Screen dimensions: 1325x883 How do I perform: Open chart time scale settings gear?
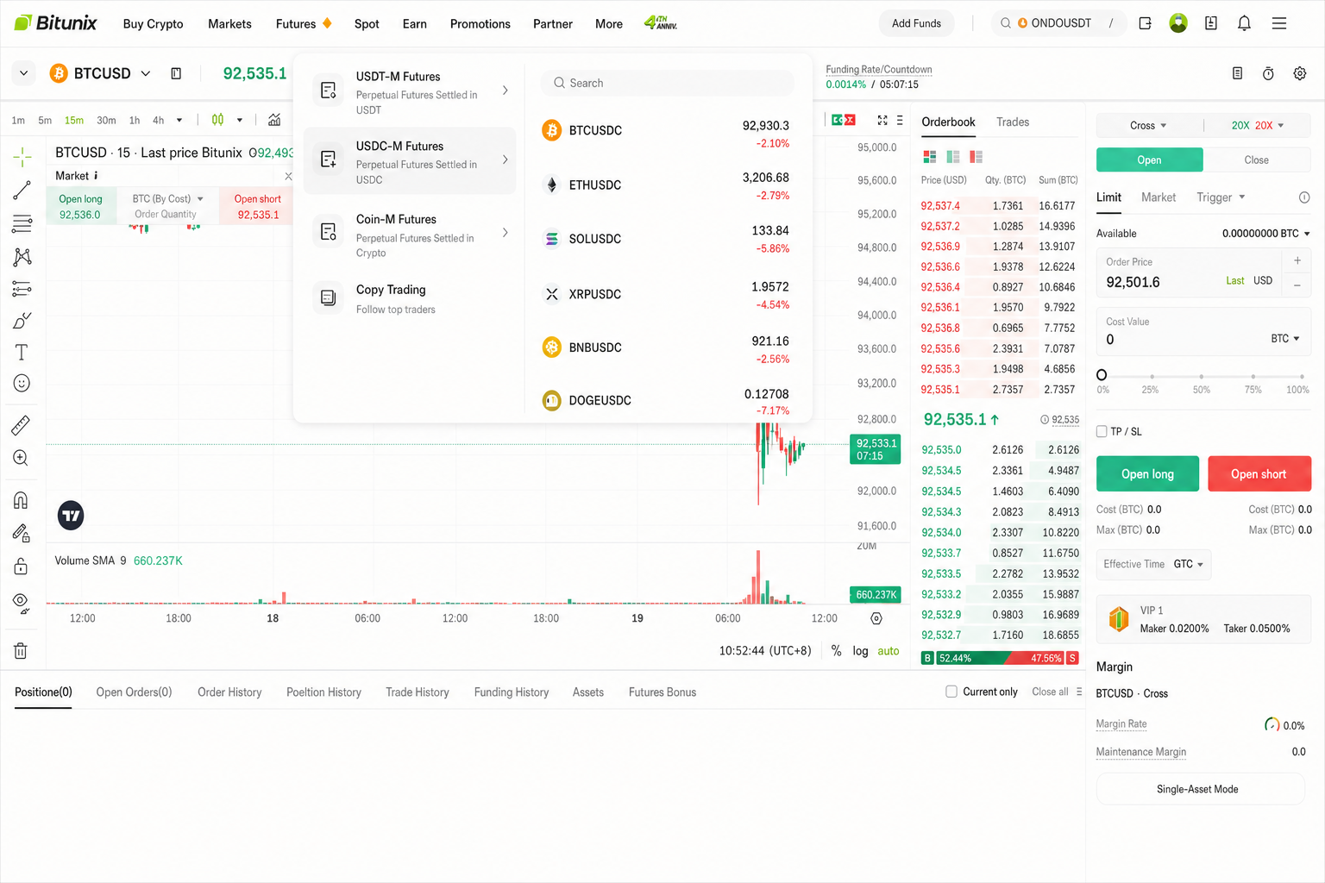(876, 618)
